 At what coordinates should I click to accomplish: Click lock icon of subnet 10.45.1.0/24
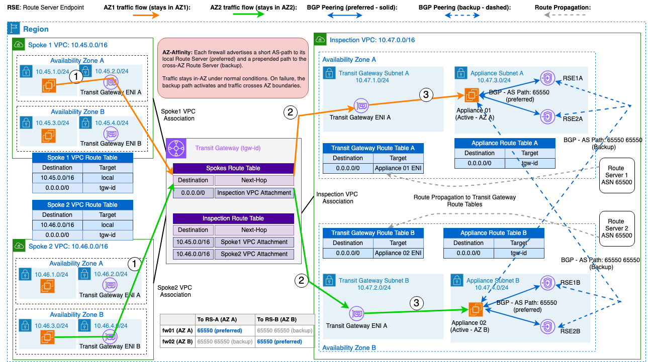(x=26, y=71)
